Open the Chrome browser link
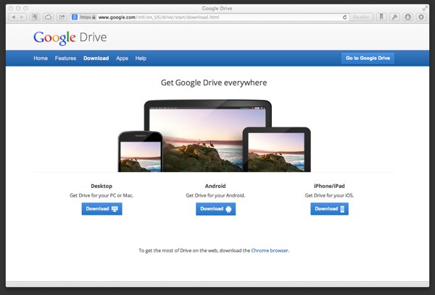The image size is (435, 295). click(x=270, y=250)
